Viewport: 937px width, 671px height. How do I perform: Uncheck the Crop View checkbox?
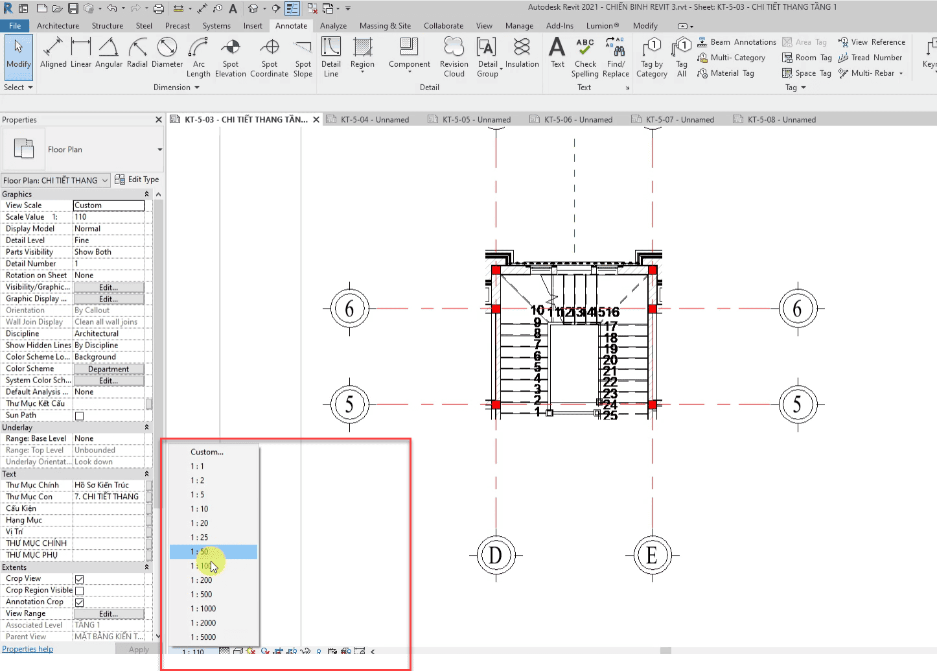[79, 579]
